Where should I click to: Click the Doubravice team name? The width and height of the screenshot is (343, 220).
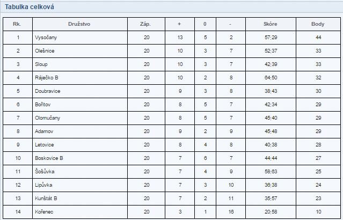pos(47,91)
